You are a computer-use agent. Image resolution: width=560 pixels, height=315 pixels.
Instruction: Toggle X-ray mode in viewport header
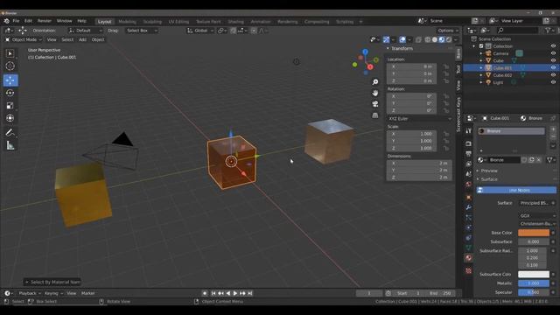418,39
